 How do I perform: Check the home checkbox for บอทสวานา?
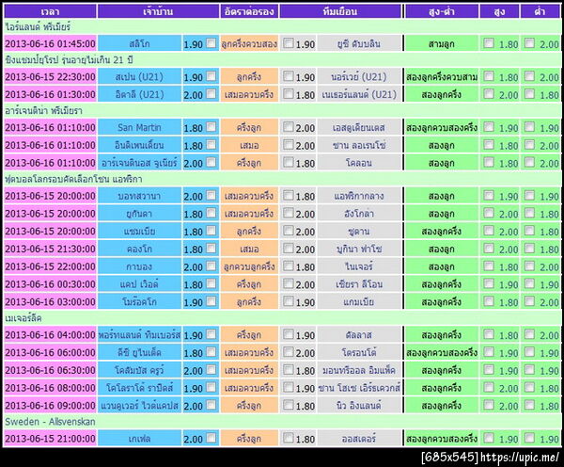pyautogui.click(x=211, y=195)
